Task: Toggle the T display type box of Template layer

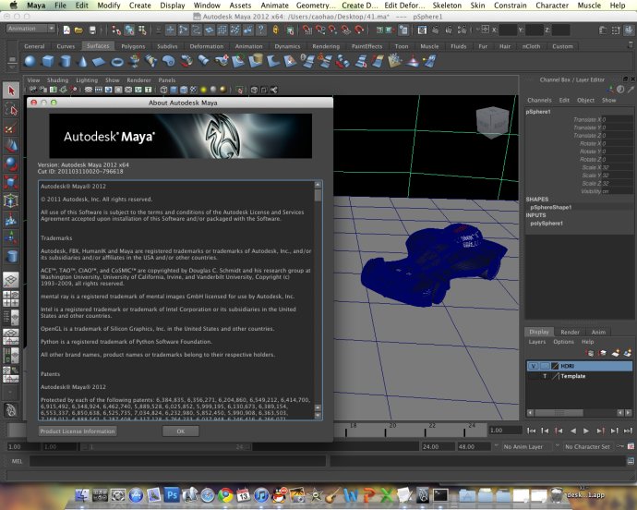Action: click(x=545, y=376)
